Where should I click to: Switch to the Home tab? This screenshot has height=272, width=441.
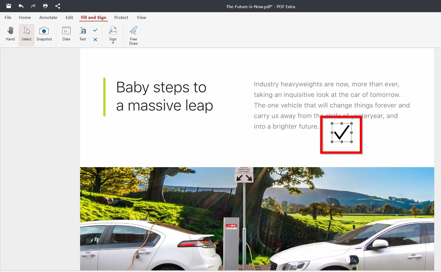pos(25,17)
